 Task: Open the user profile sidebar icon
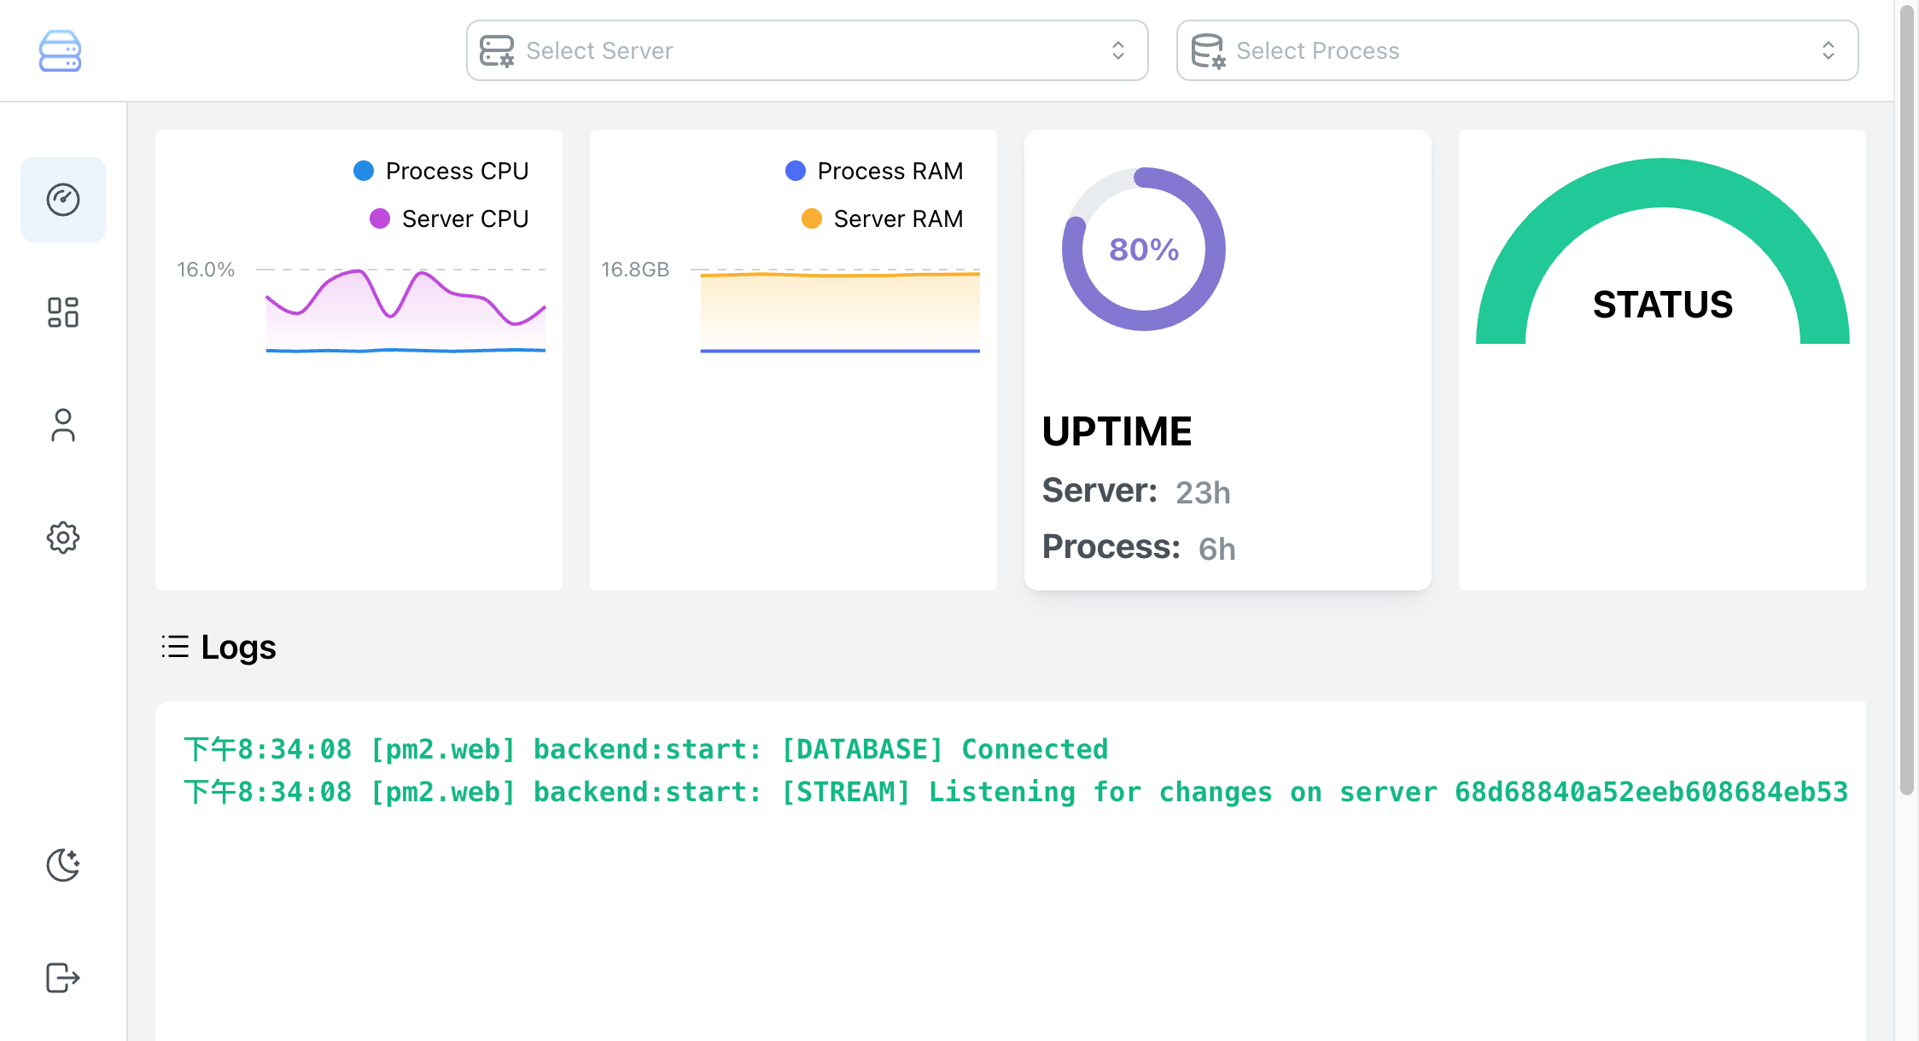pyautogui.click(x=63, y=425)
